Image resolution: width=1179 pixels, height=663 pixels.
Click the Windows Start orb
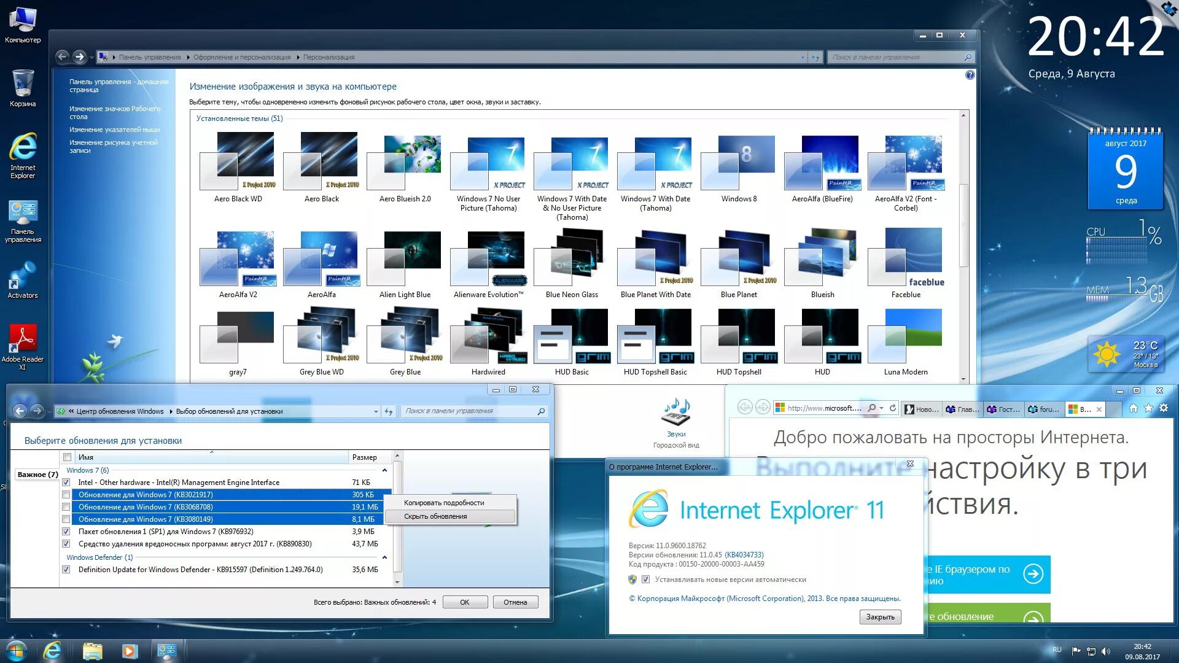coord(17,650)
